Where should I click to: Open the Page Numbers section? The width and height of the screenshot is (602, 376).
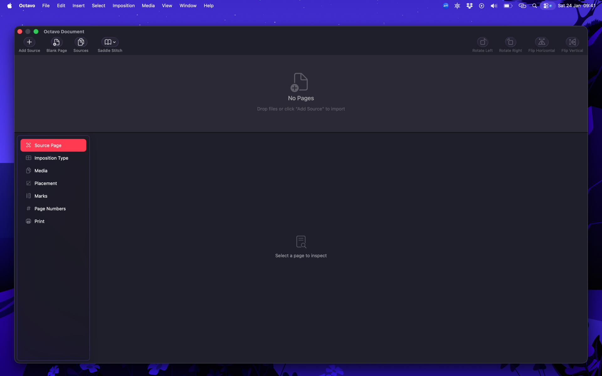click(x=50, y=209)
